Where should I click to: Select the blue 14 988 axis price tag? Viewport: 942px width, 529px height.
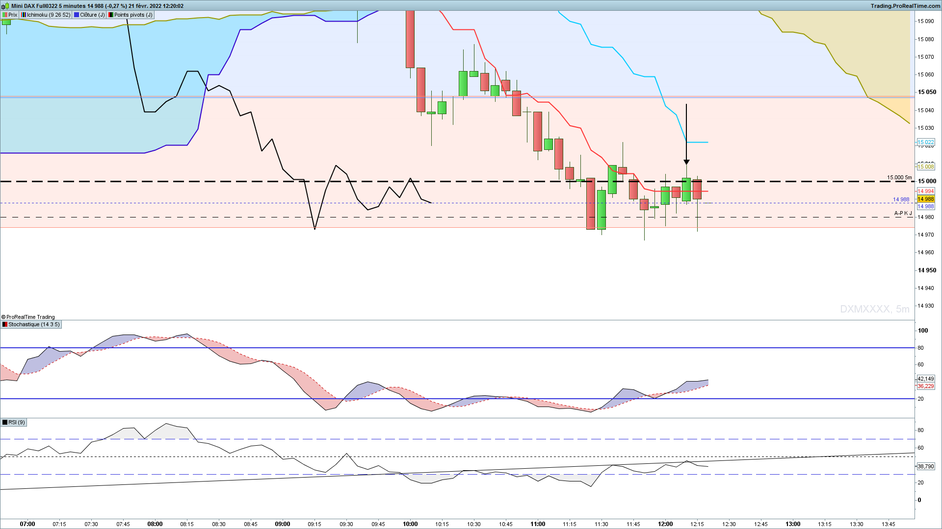point(926,206)
